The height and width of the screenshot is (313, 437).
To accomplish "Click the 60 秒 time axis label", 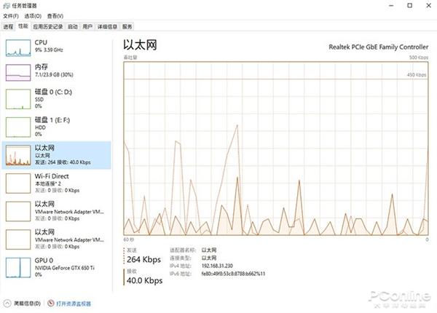I will click(x=128, y=239).
